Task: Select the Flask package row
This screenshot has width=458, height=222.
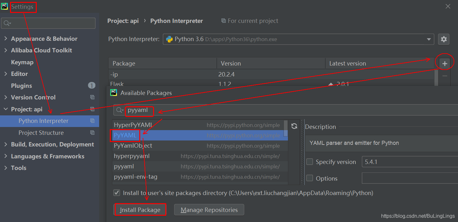Action: pyautogui.click(x=272, y=83)
